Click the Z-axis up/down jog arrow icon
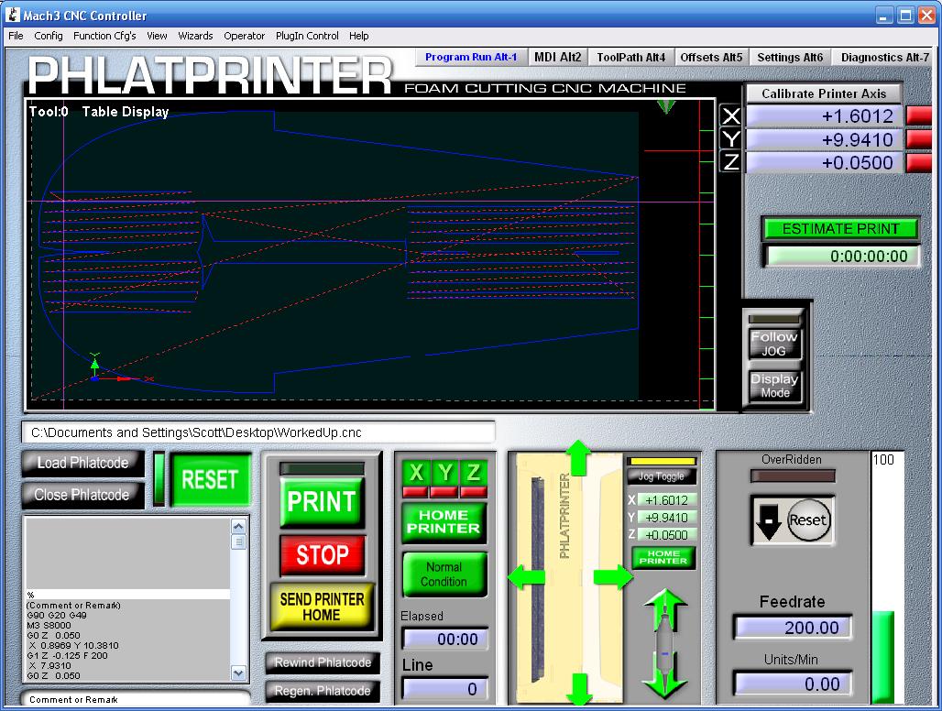Image resolution: width=942 pixels, height=711 pixels. coord(666,644)
